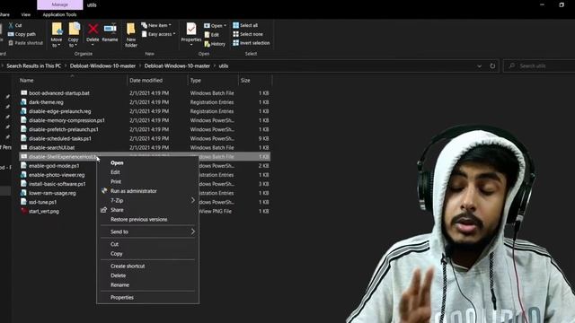575x323 pixels.
Task: Open the Application Tools tab
Action: pyautogui.click(x=59, y=14)
